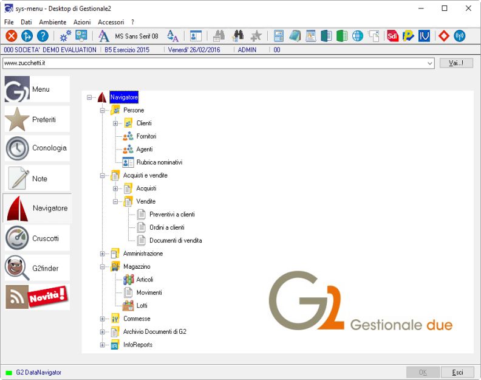Click the blue IU toolbar icon

click(424, 36)
